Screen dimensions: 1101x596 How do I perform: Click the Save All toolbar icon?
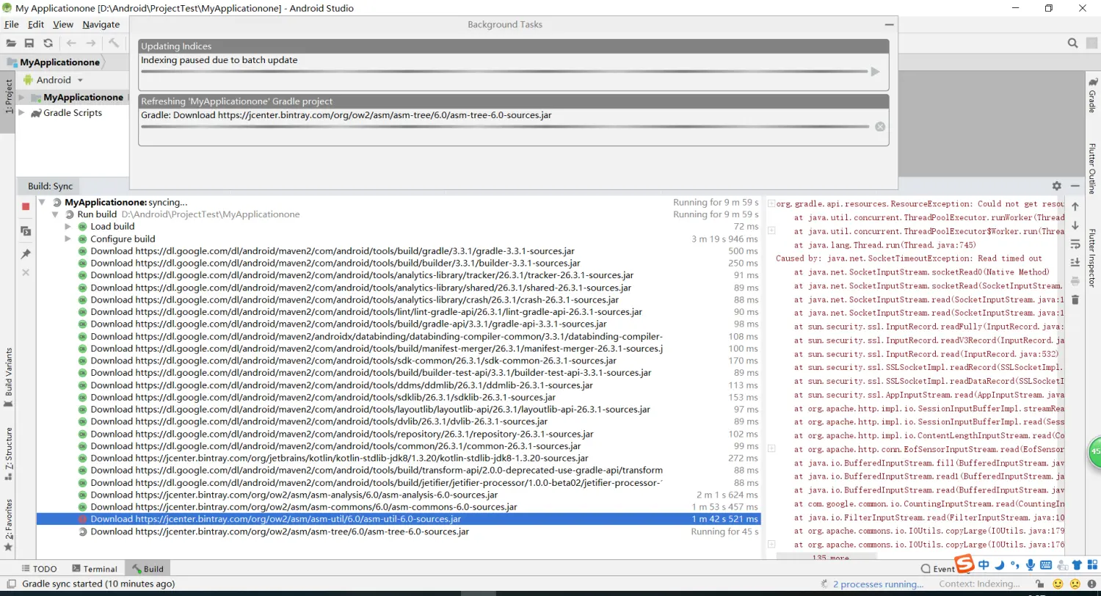tap(29, 43)
